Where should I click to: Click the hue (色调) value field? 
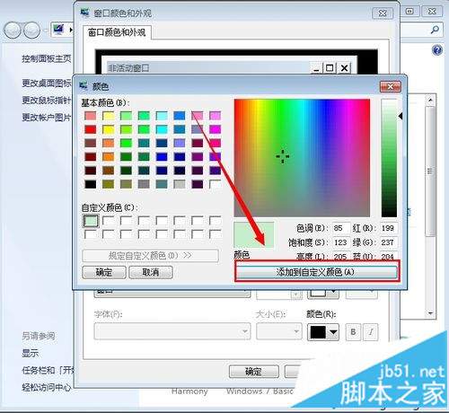point(341,228)
